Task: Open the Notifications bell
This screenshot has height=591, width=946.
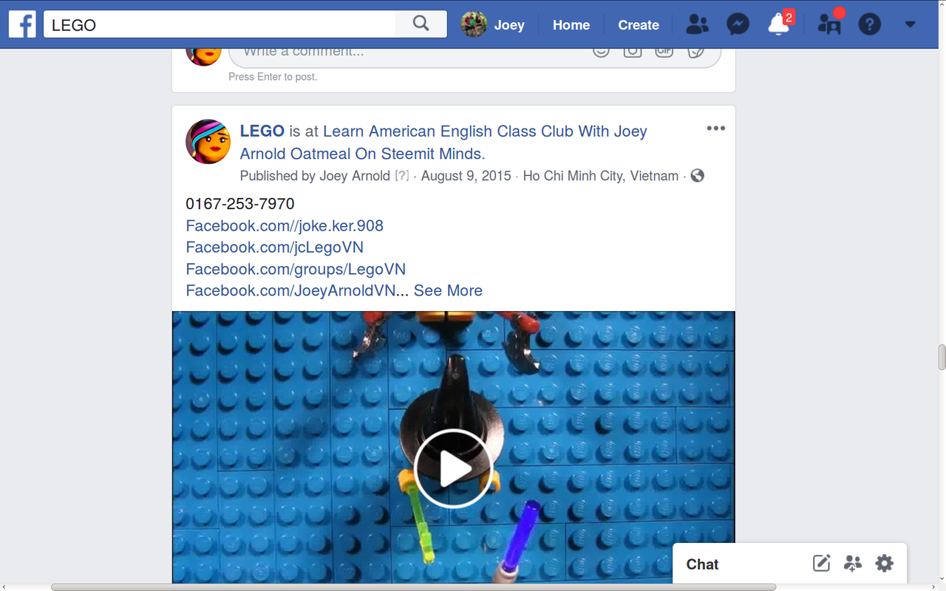Action: tap(778, 24)
